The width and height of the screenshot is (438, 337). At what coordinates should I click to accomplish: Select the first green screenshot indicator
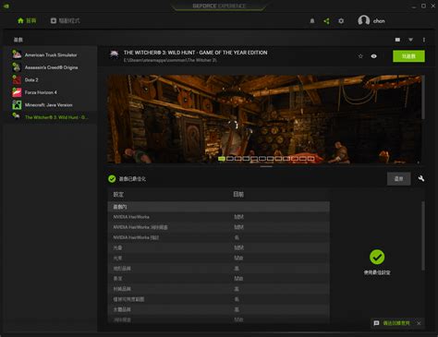[x=222, y=159]
